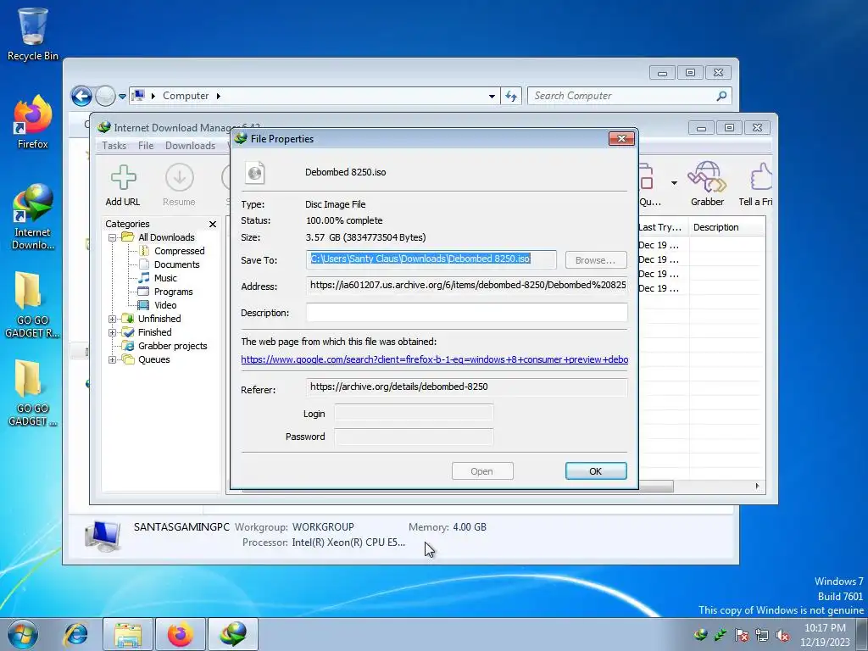Select the Programs category
868x651 pixels.
pyautogui.click(x=165, y=292)
